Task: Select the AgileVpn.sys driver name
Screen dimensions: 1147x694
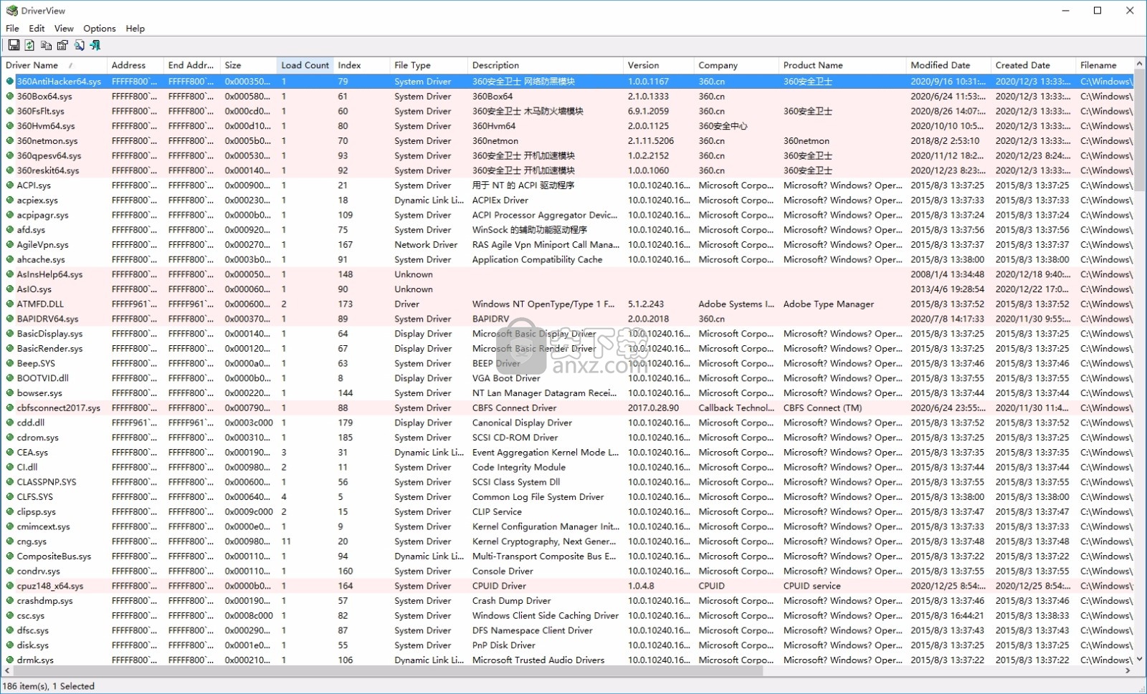Action: [43, 245]
